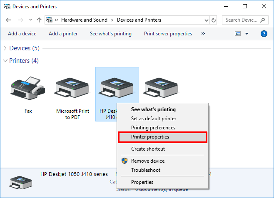The image size is (274, 198).
Task: Open the recent locations dropdown arrow
Action: (30, 20)
